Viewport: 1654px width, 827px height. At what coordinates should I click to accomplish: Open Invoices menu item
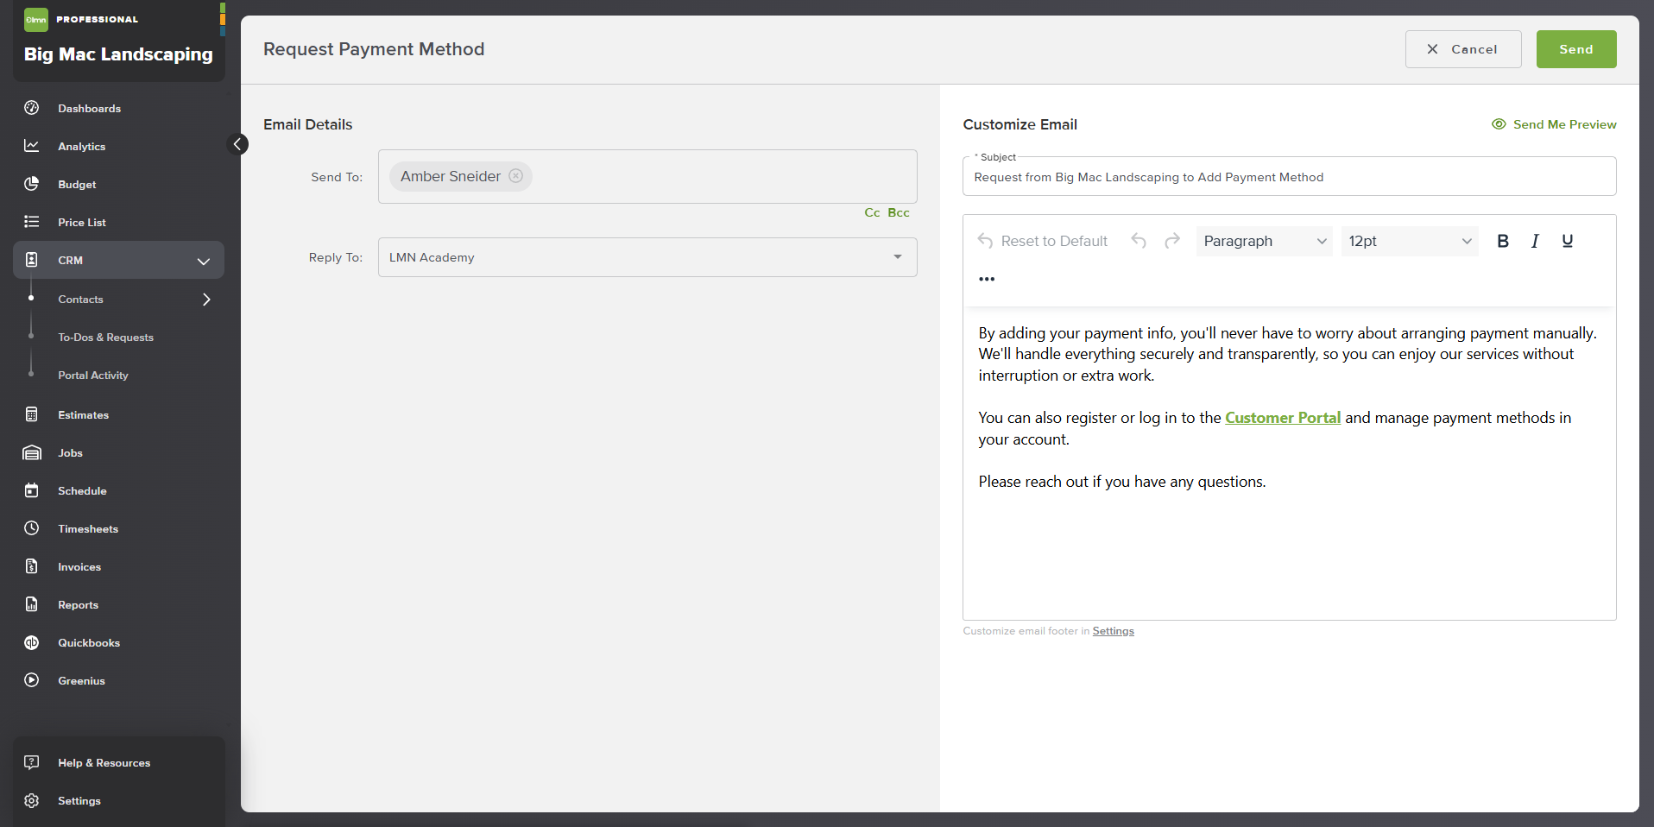[79, 566]
